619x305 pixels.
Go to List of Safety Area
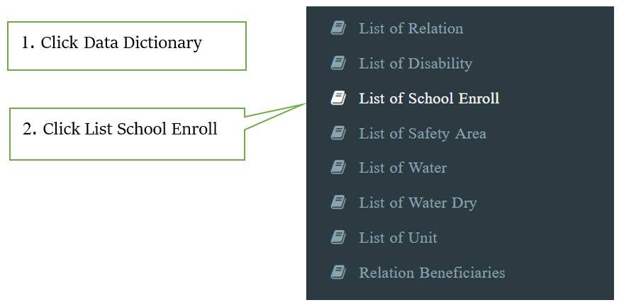(423, 134)
